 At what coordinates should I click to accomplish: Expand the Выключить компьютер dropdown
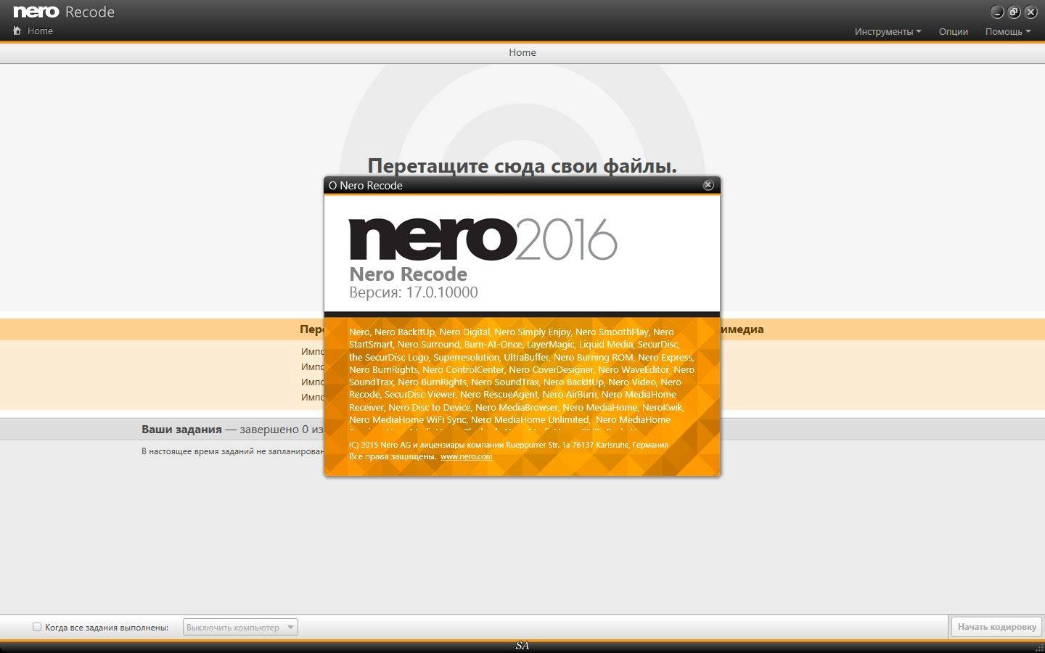pyautogui.click(x=240, y=627)
